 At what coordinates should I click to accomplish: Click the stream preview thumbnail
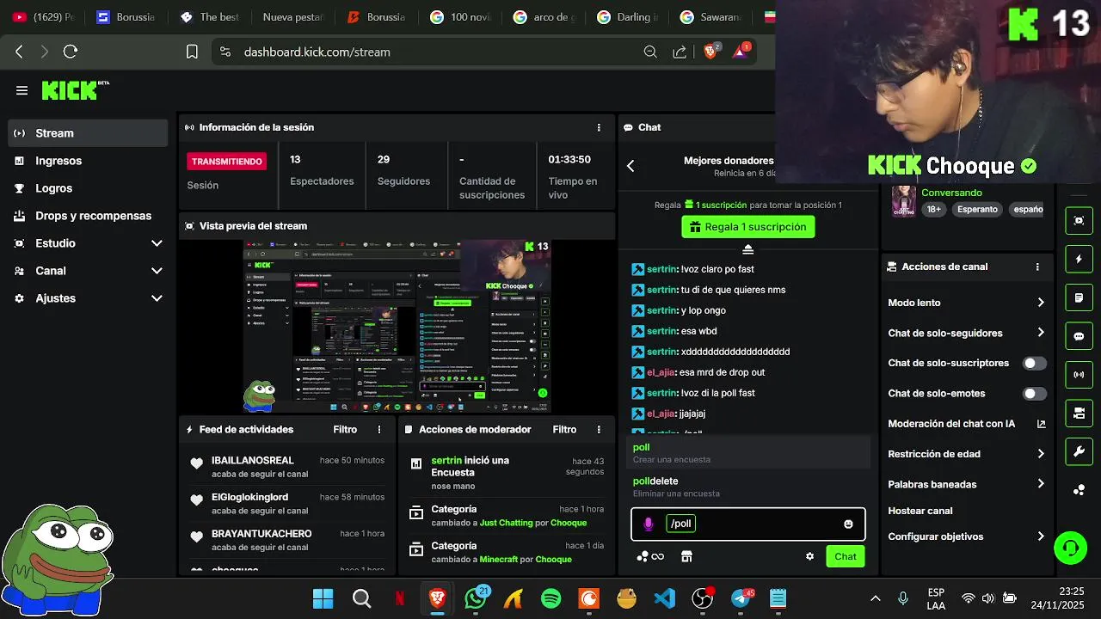click(397, 326)
